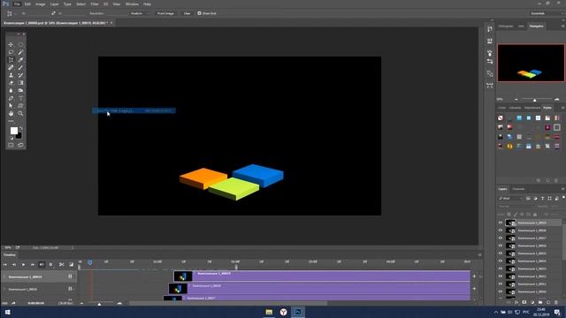The width and height of the screenshot is (566, 318).
Task: Select the Pen tool
Action: pos(11,98)
